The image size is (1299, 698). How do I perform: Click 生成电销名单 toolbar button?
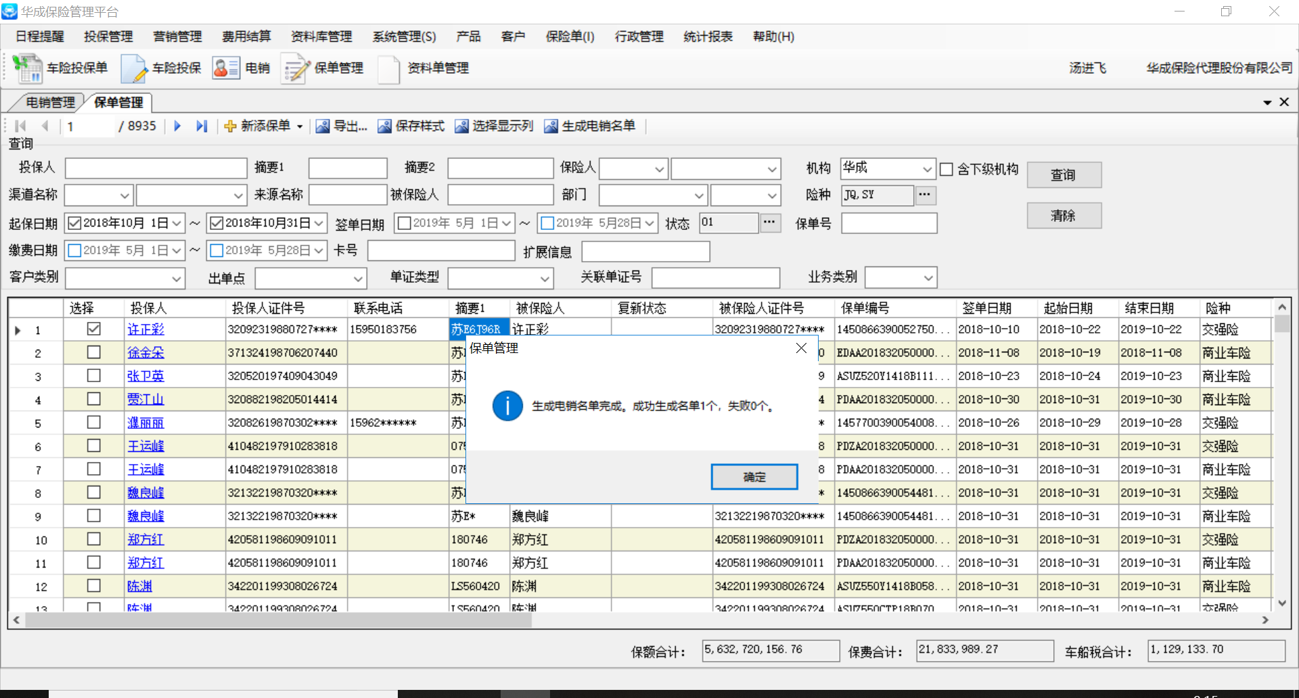pyautogui.click(x=590, y=126)
